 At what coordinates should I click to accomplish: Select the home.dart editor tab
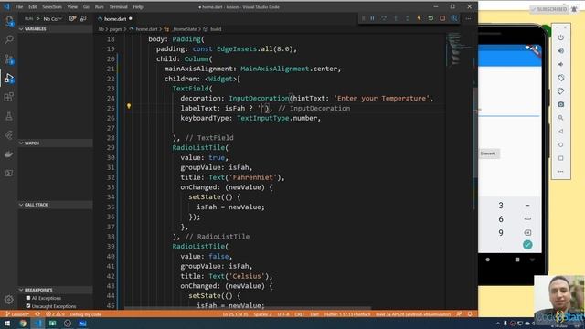(x=115, y=18)
